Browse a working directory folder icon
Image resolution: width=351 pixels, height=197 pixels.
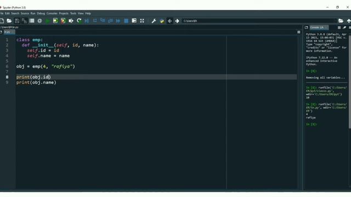tap(341, 21)
